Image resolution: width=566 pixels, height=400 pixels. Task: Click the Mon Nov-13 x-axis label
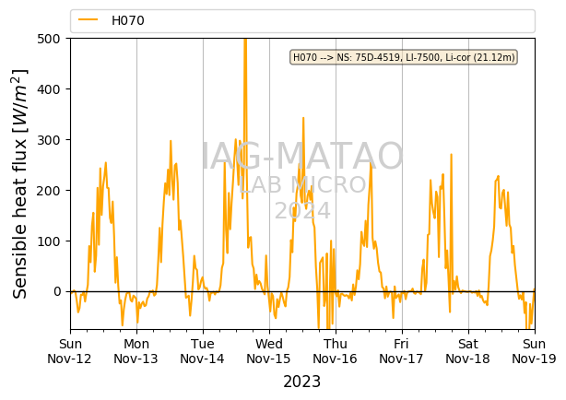[x=136, y=351]
